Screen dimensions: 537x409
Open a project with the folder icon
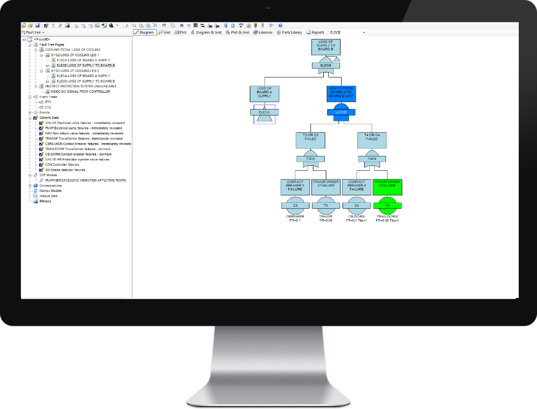coord(30,25)
